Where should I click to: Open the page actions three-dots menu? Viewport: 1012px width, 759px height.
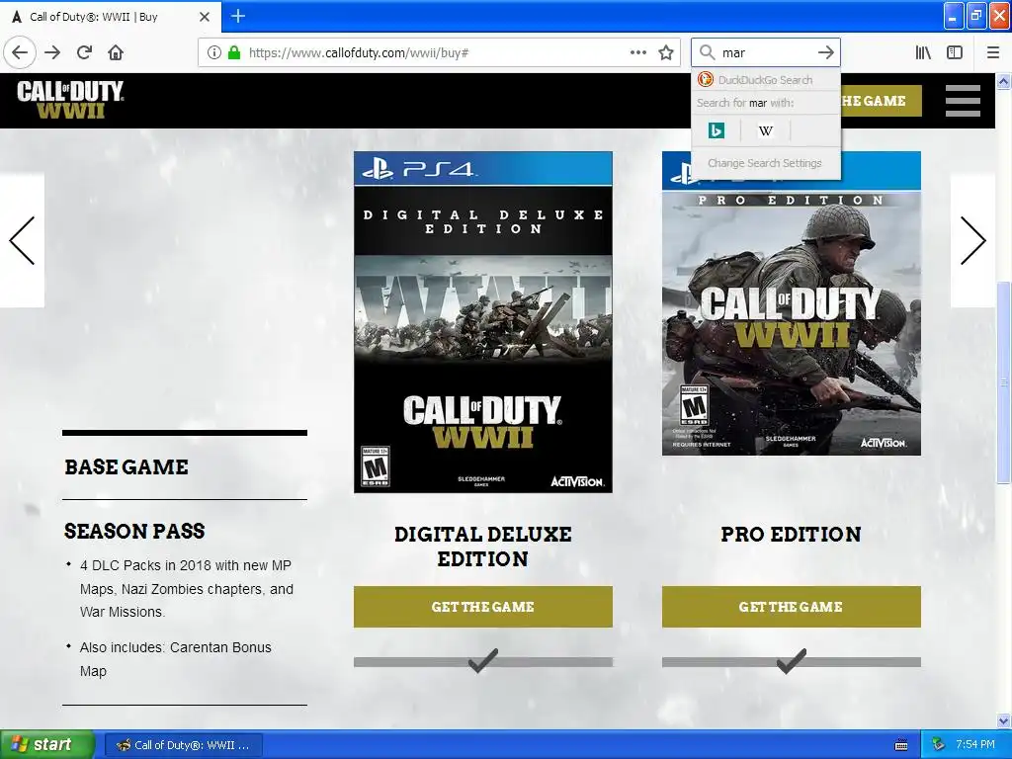pyautogui.click(x=637, y=52)
